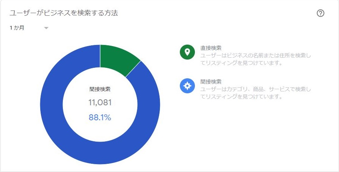Click the 88.1% percentage value
The image size is (339, 172).
click(100, 117)
